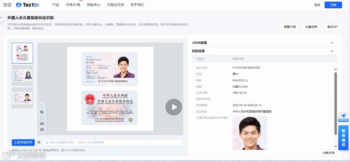The height and width of the screenshot is (162, 350).
Task: Click the 证件号码 field label
Action: [201, 68]
